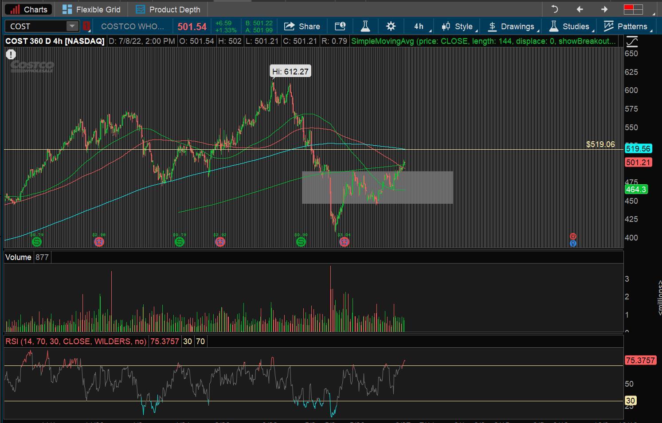This screenshot has width=662, height=423.
Task: Click the Volume 877 value
Action: point(42,257)
